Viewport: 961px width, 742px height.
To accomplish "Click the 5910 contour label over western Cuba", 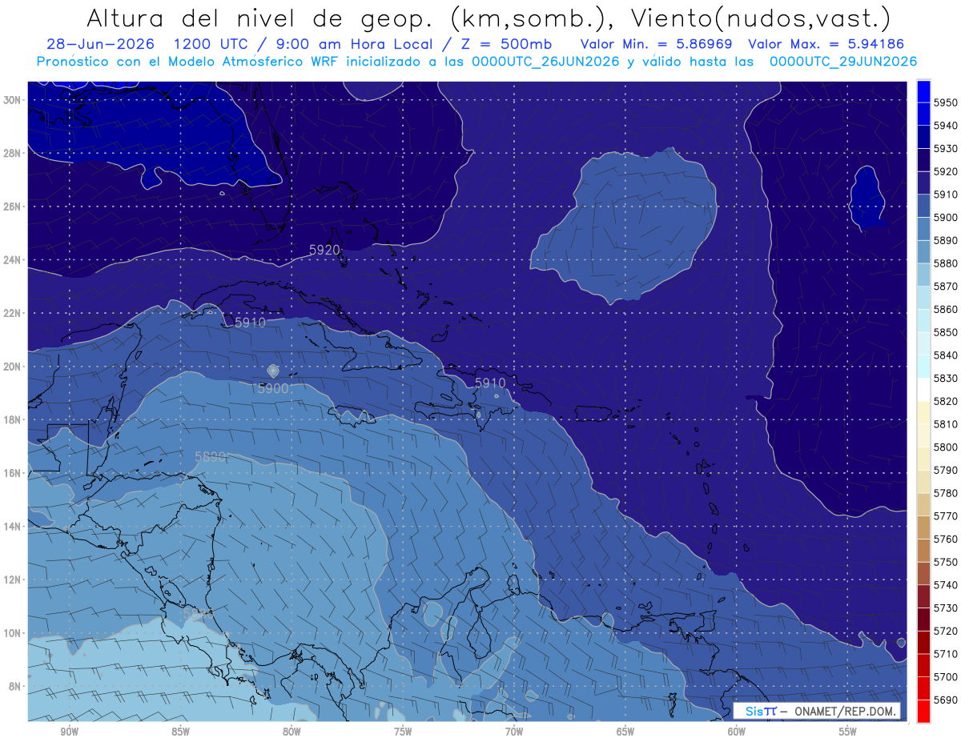I will coord(250,323).
